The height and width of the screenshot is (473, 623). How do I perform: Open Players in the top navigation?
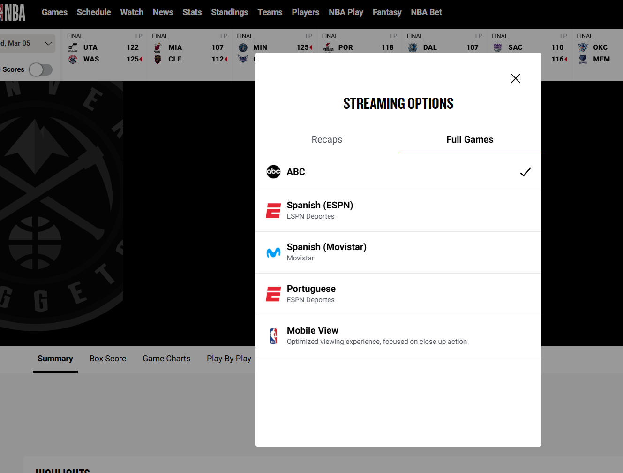pyautogui.click(x=306, y=12)
